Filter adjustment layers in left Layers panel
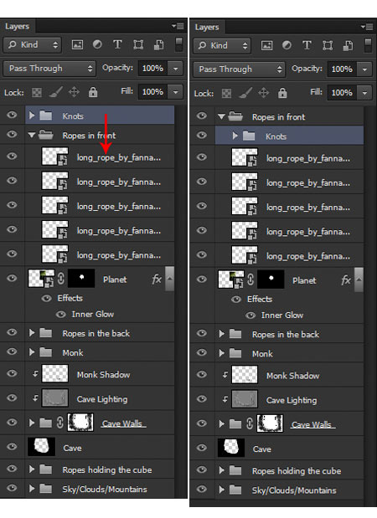Image resolution: width=377 pixels, height=518 pixels. [x=97, y=44]
